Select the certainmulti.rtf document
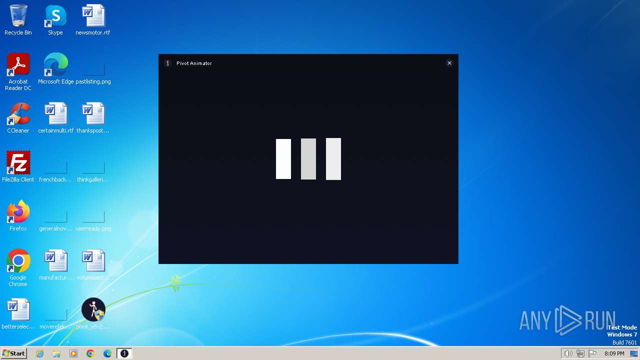 [55, 118]
